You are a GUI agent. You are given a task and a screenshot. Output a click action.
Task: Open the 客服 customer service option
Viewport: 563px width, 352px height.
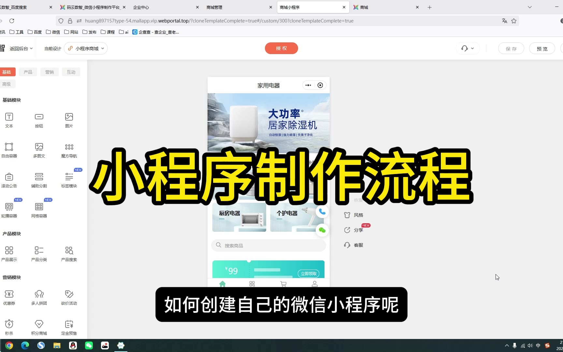[x=354, y=245]
